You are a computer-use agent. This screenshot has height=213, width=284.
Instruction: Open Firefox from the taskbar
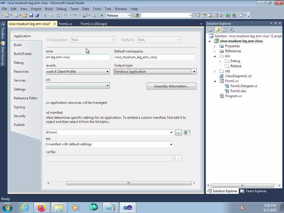42,207
